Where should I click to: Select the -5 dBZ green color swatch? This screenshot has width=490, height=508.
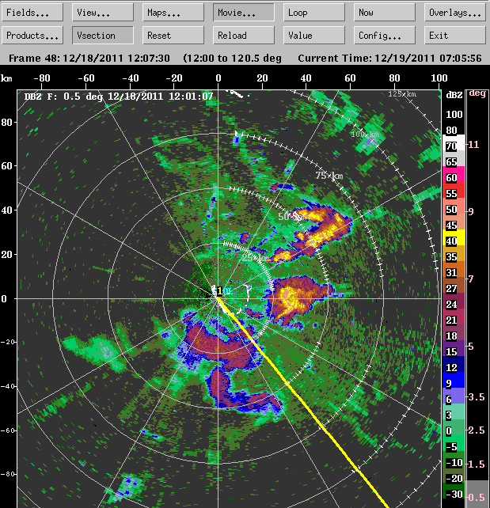pos(454,444)
